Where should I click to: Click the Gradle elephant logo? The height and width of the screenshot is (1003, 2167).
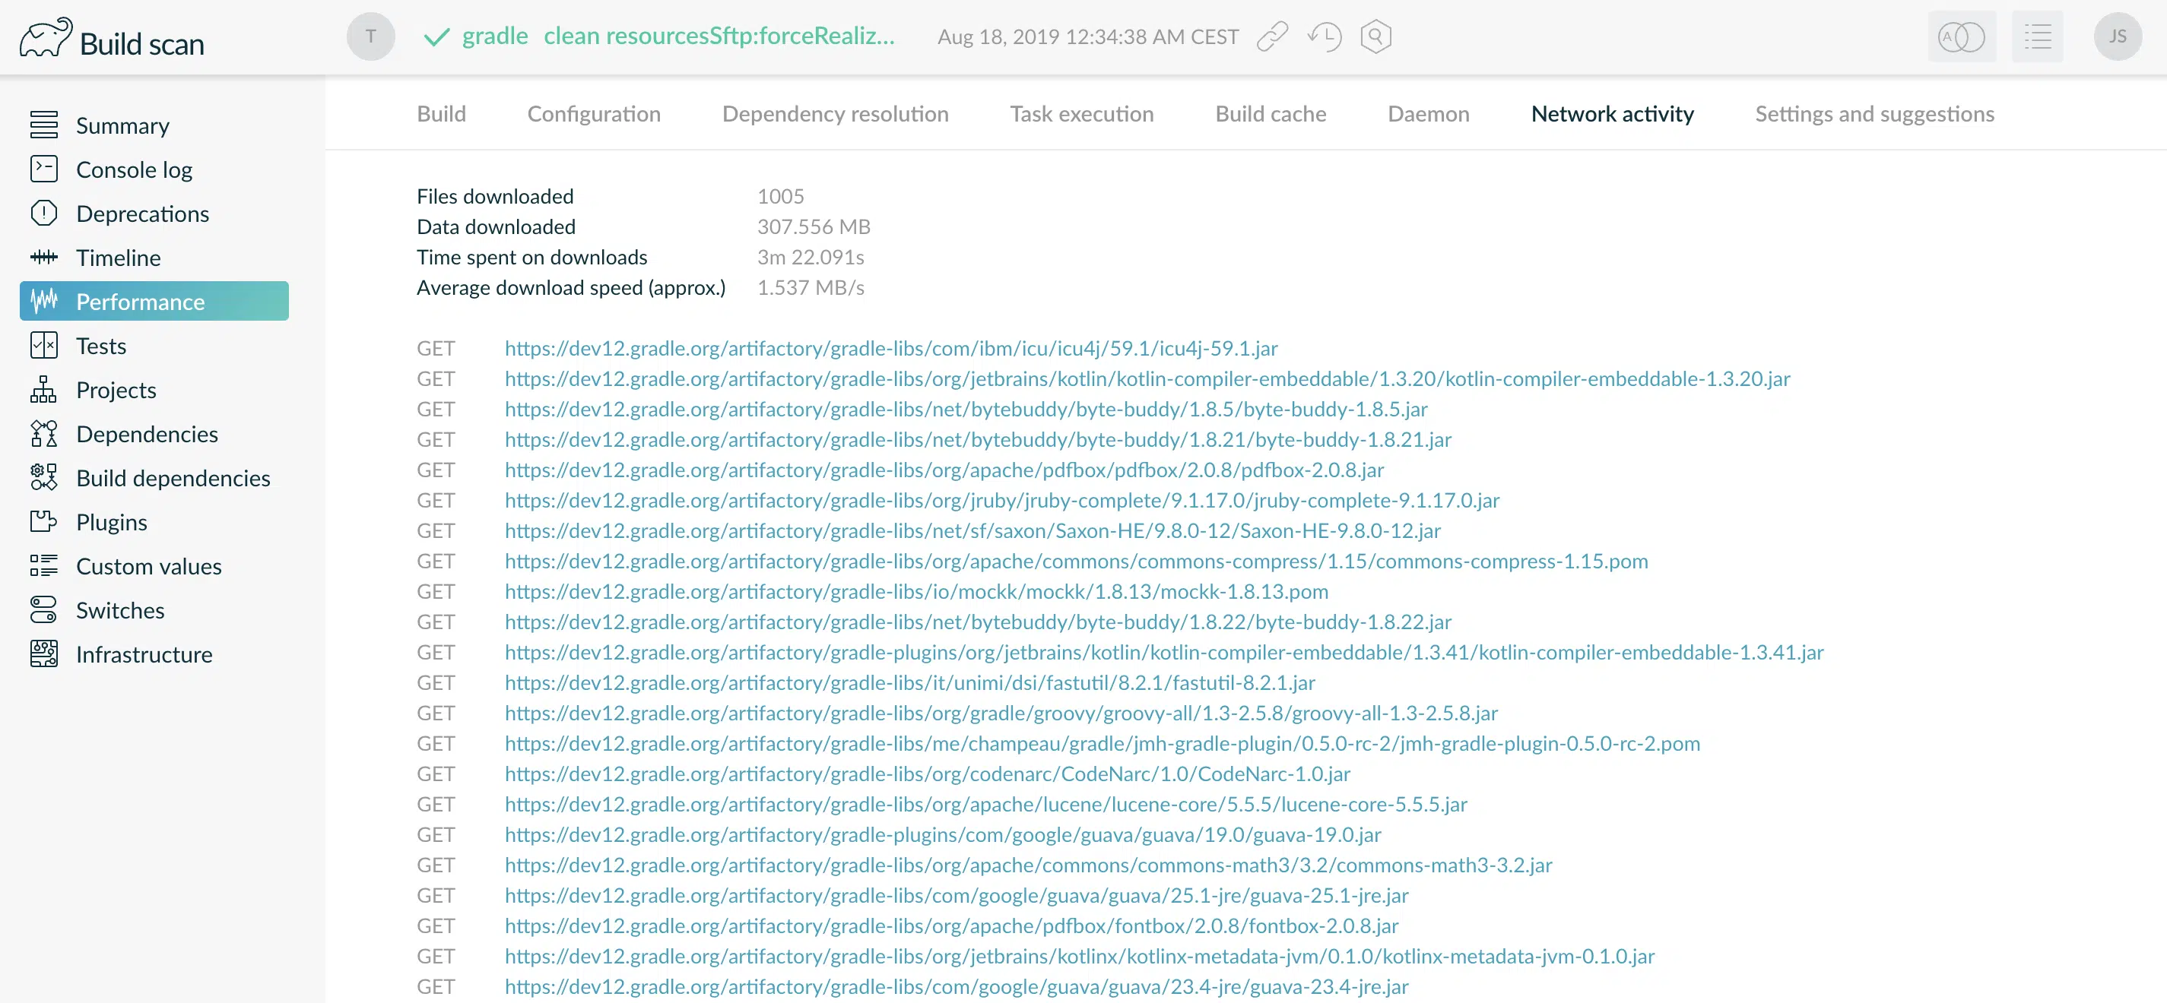46,38
